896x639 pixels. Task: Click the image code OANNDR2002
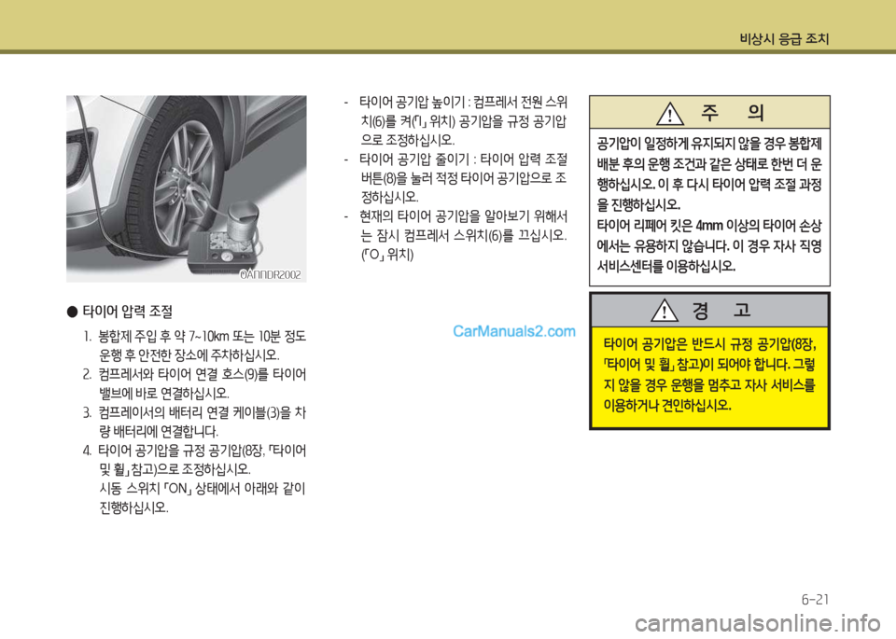(x=271, y=274)
